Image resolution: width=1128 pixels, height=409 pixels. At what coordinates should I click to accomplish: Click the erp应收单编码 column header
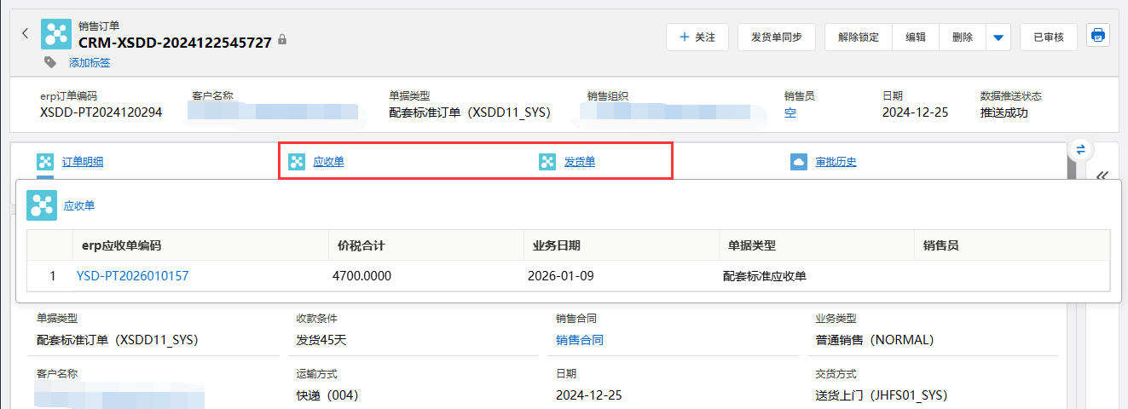click(121, 245)
